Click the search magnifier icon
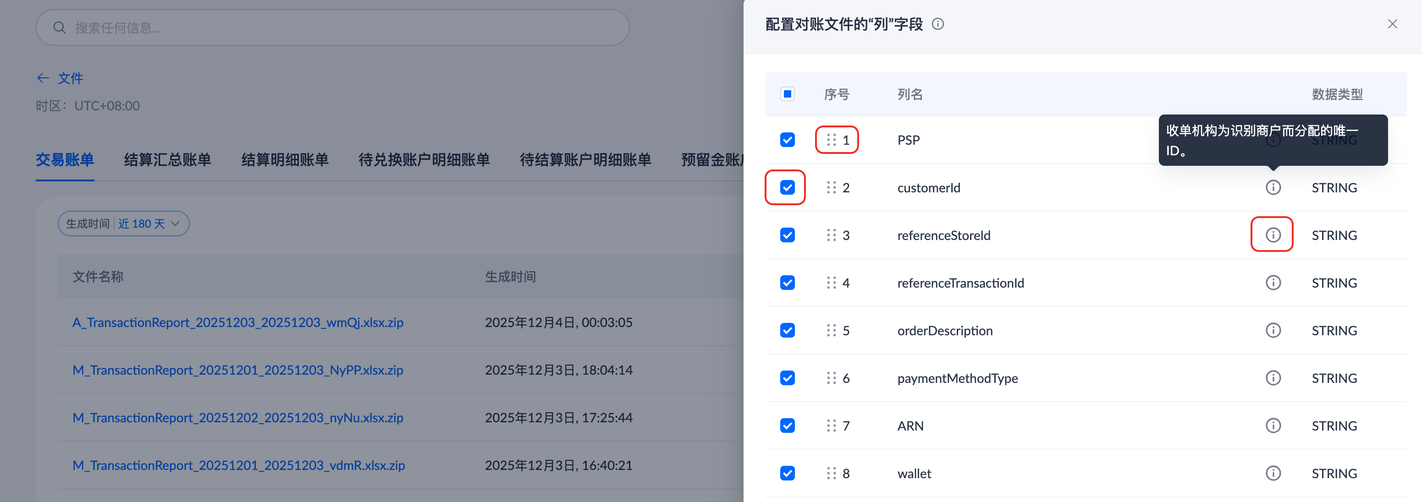 60,27
